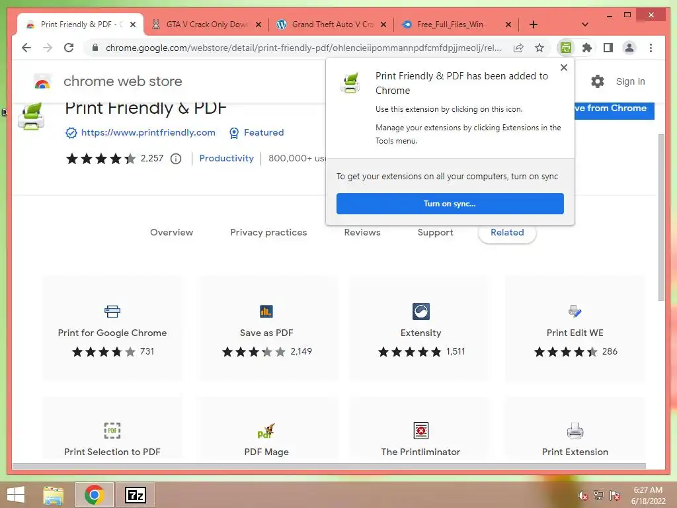Open File Explorer from taskbar
Screen dimensions: 677x508
pos(54,495)
